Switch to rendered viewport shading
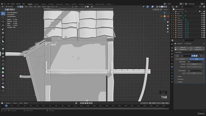Screen dimensions: 206x116 click(x=166, y=6)
